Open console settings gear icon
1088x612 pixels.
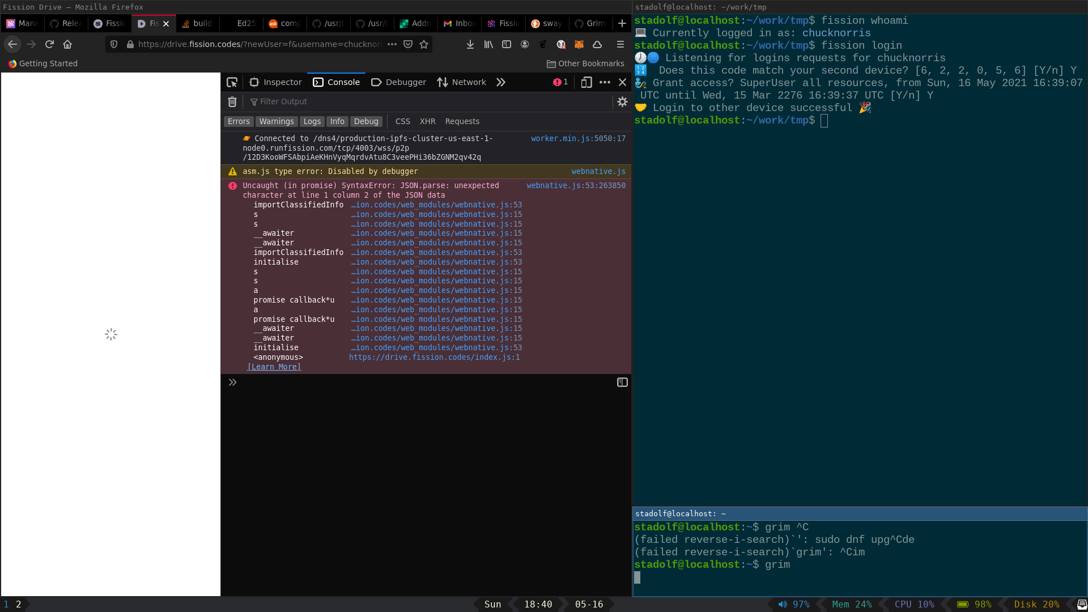[x=622, y=101]
